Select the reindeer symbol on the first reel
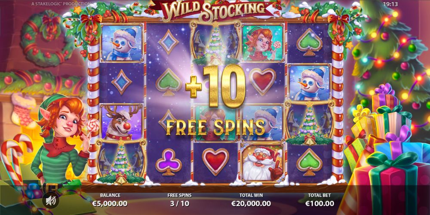This screenshot has width=430, height=215. click(x=121, y=122)
